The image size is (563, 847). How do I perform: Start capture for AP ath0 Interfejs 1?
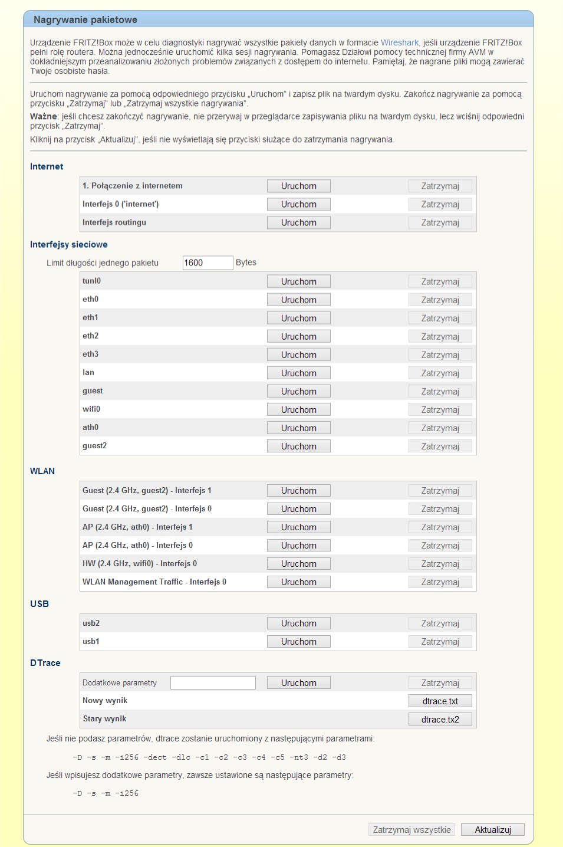pyautogui.click(x=298, y=527)
